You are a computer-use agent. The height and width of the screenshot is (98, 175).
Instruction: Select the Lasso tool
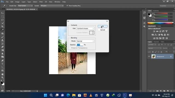coord(2,20)
